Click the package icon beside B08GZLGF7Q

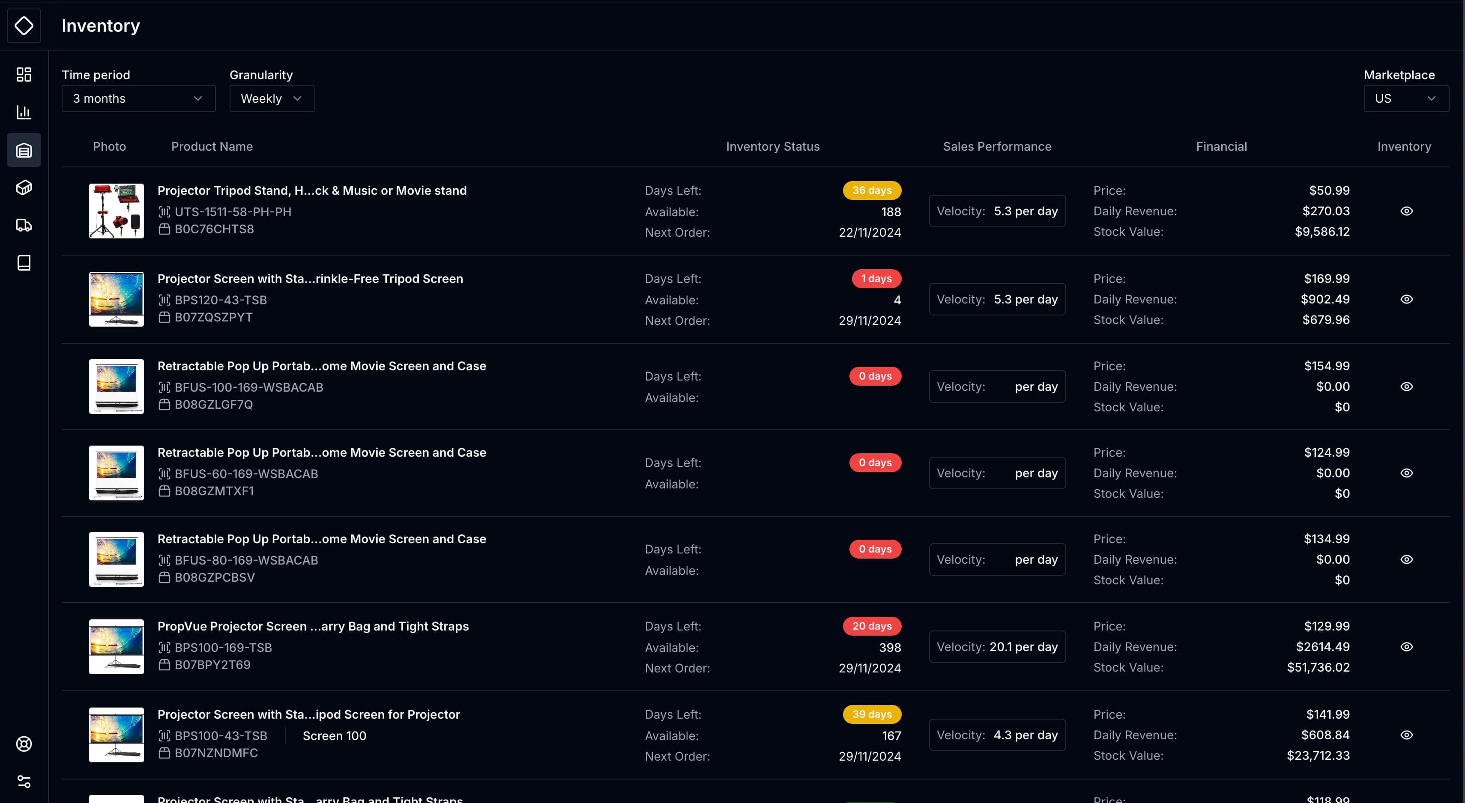(164, 404)
